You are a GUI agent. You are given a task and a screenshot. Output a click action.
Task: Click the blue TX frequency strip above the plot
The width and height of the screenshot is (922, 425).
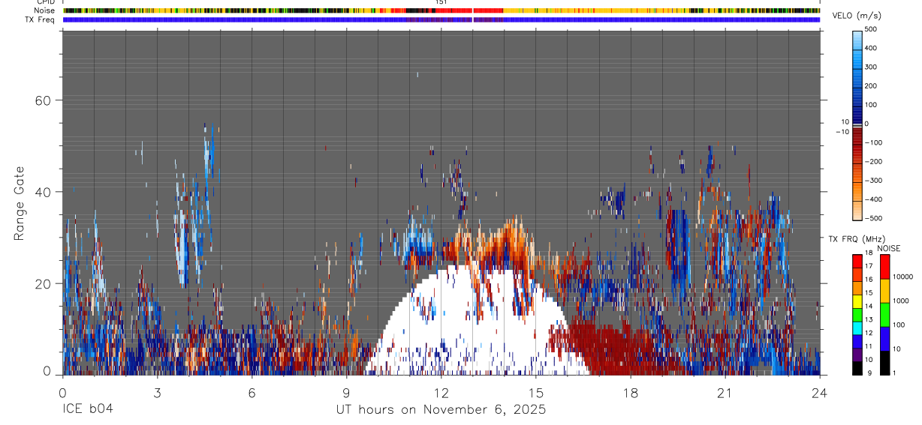441,19
